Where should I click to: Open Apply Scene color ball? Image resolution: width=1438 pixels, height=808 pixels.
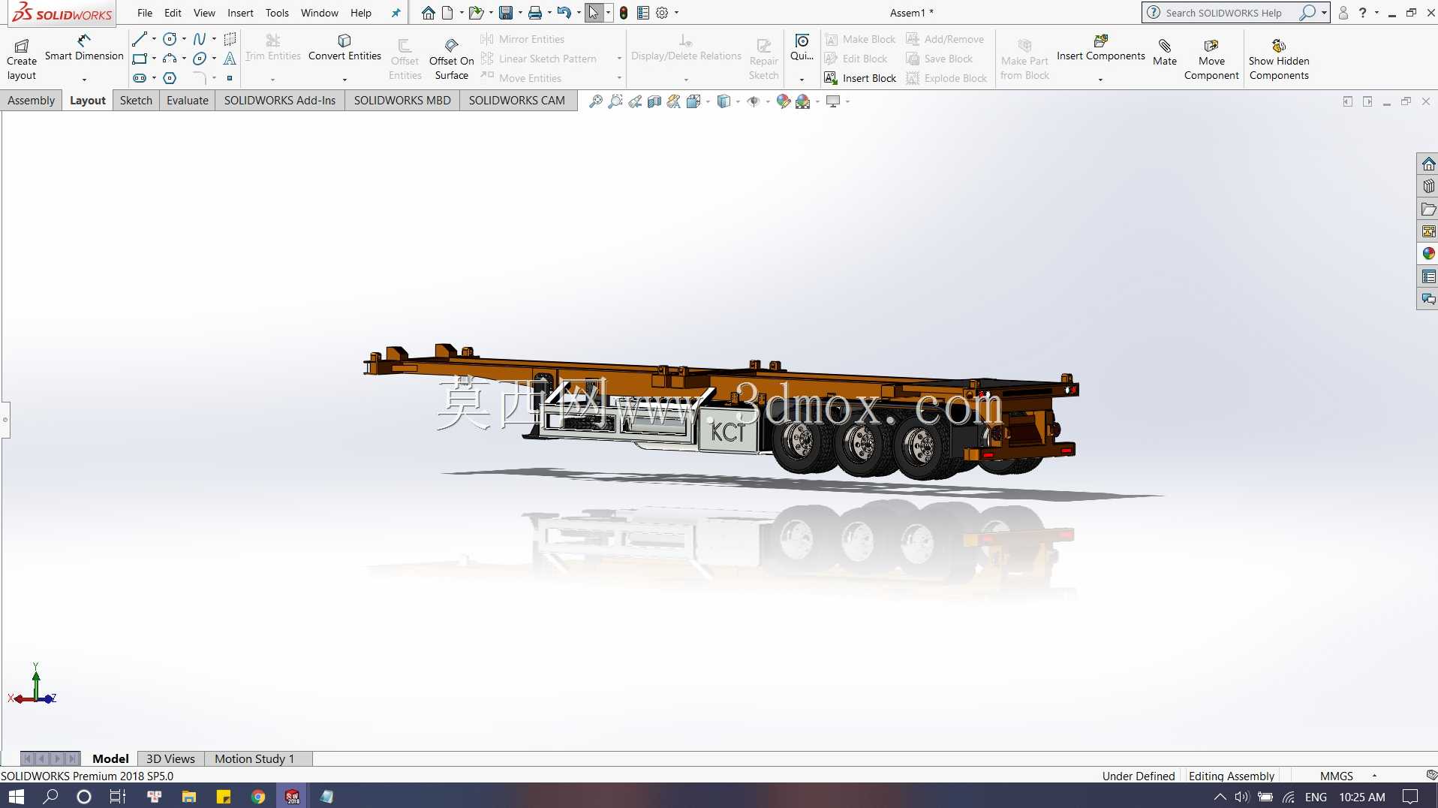click(803, 101)
